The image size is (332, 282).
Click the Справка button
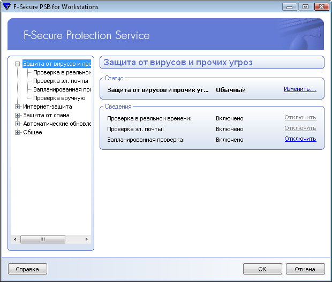pos(27,269)
